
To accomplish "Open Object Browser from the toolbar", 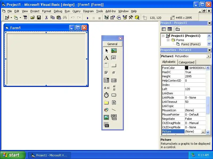I will click(125, 17).
